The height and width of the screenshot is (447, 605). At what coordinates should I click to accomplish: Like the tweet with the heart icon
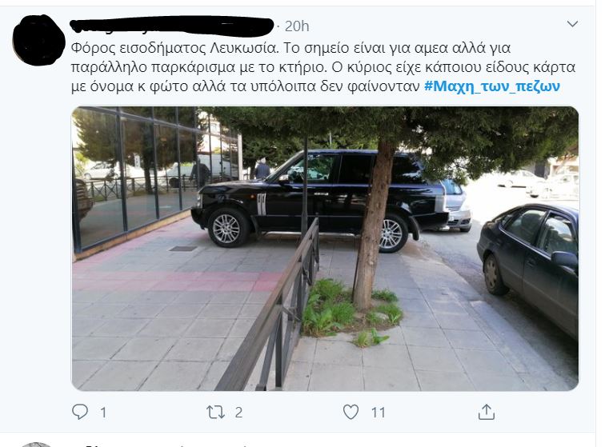point(351,412)
